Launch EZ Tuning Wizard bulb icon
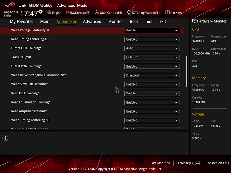The height and width of the screenshot is (173, 231). pos(129,13)
